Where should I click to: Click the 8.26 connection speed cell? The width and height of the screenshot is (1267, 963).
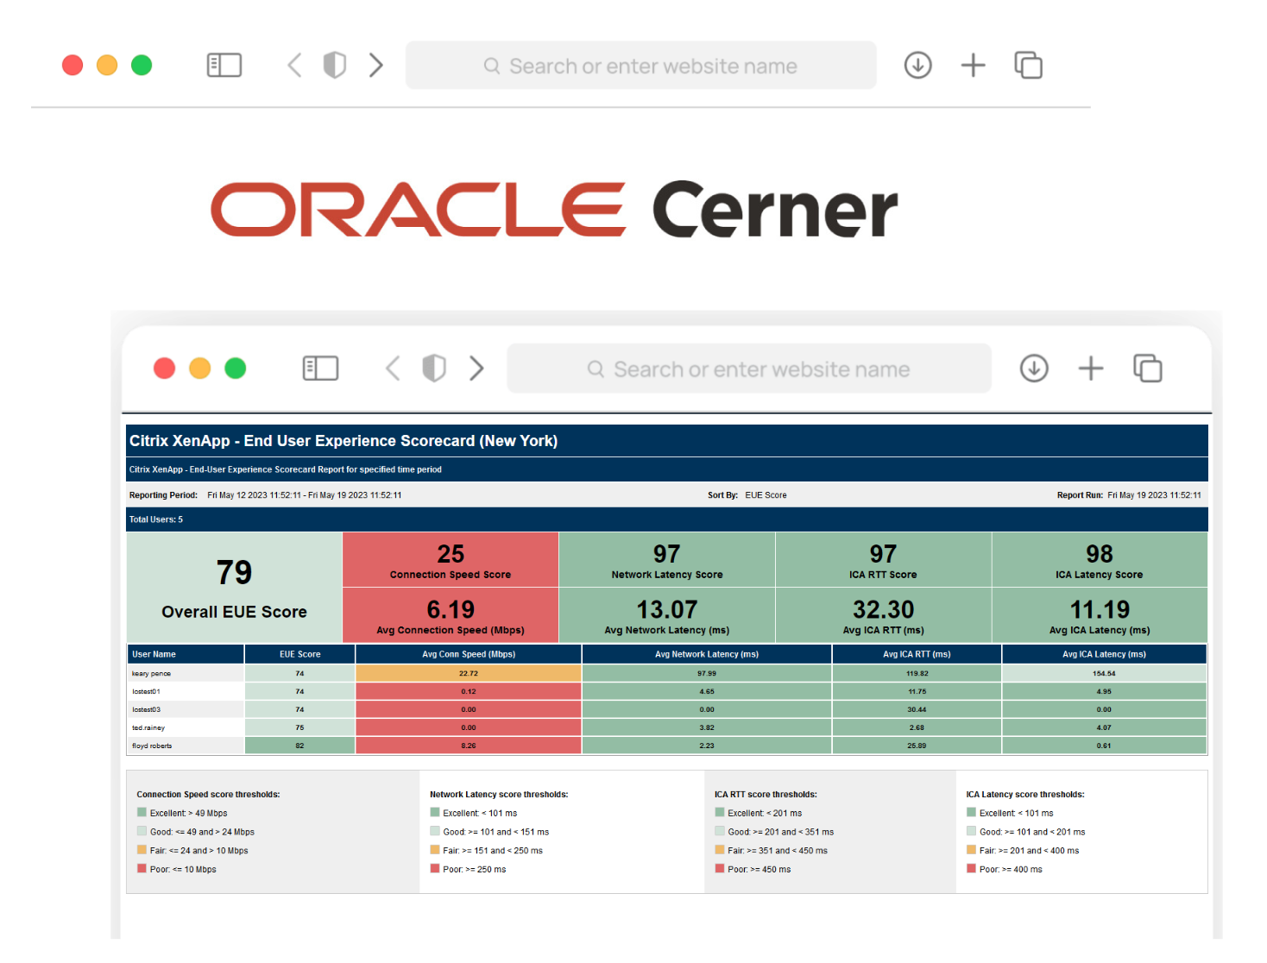coord(469,746)
